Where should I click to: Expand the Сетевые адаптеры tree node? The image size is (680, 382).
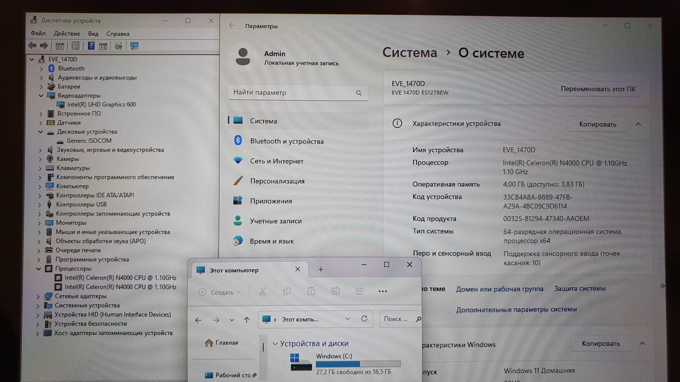point(38,296)
